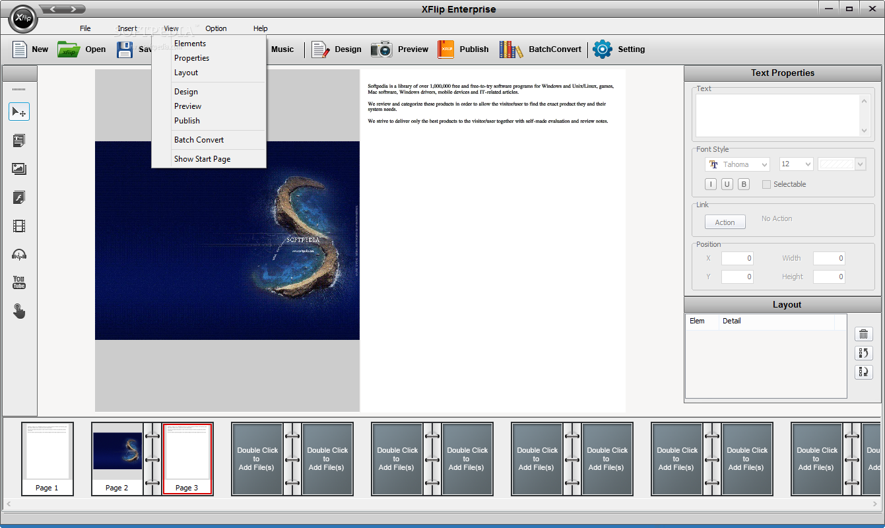This screenshot has width=885, height=528.
Task: Toggle underline with the U button
Action: (727, 184)
